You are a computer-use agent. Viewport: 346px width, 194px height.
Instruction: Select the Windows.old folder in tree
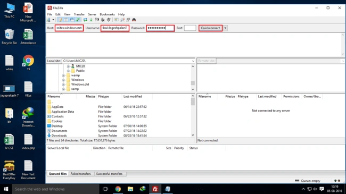[x=80, y=85]
